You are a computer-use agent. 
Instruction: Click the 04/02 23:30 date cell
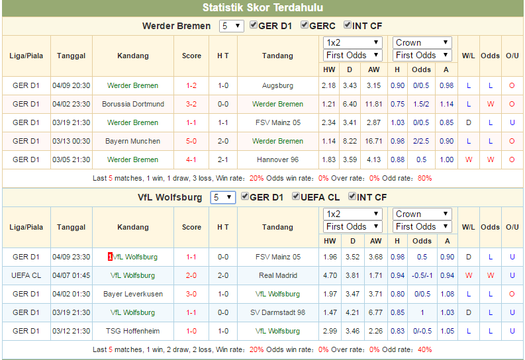(71, 104)
